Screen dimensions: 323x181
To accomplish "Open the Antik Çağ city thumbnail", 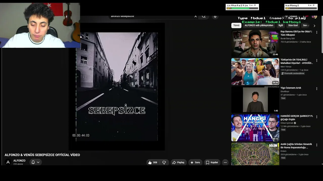I will click(x=255, y=154).
